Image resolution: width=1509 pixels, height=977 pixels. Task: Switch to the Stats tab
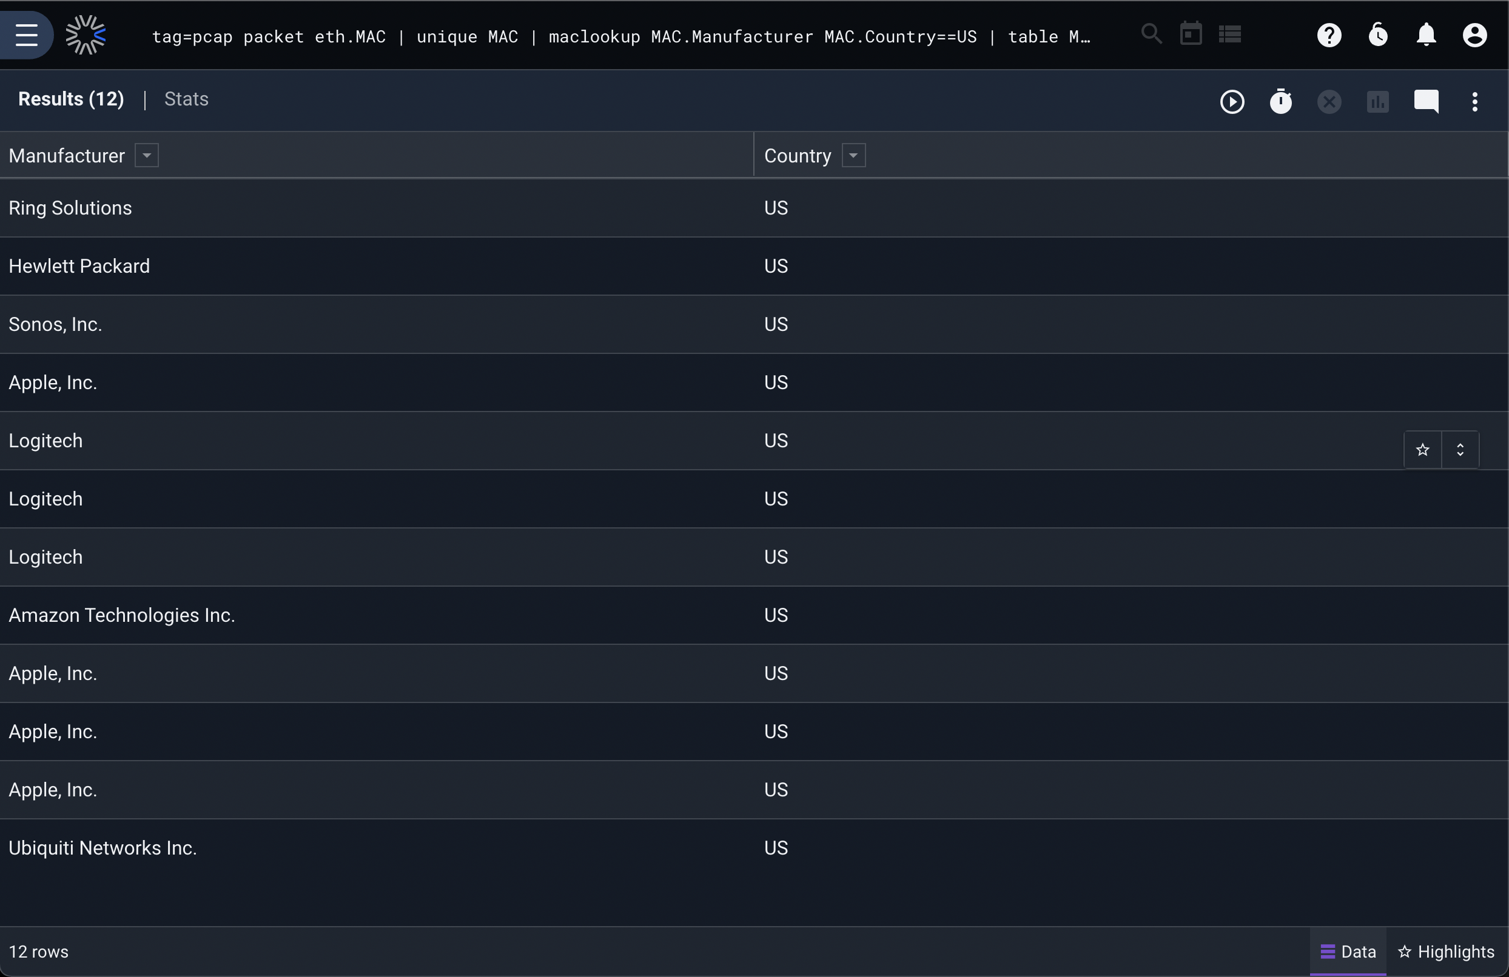(186, 99)
